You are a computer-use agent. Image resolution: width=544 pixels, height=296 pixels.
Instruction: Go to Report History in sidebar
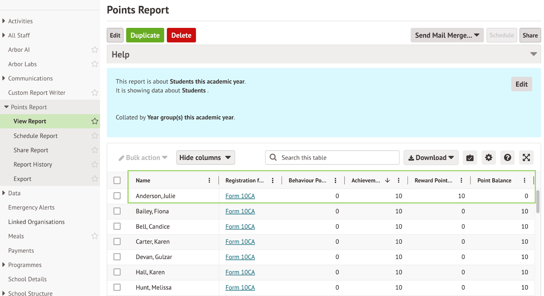pyautogui.click(x=33, y=164)
